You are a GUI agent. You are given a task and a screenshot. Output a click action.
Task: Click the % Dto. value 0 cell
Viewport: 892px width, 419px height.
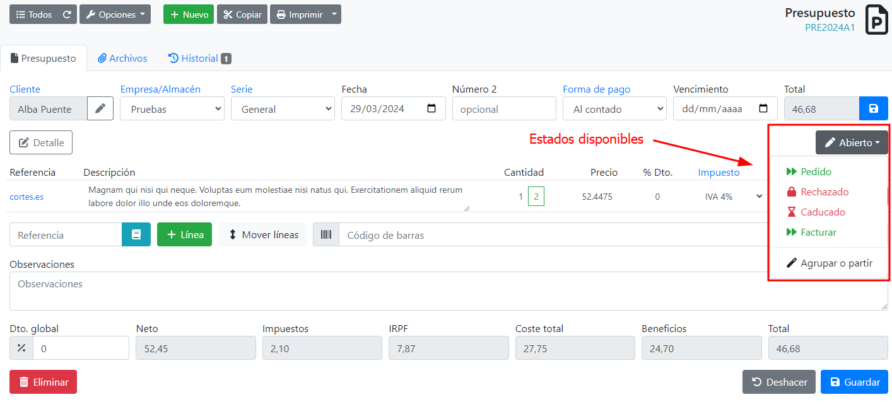coord(657,197)
